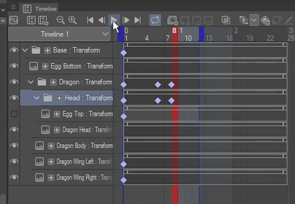Step to the previous frame
Viewport: 295px width, 204px height.
click(x=102, y=20)
